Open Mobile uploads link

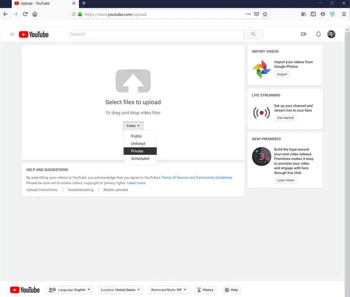[x=116, y=190]
